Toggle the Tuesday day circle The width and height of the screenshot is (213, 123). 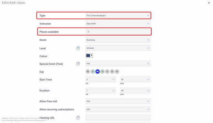[93, 71]
